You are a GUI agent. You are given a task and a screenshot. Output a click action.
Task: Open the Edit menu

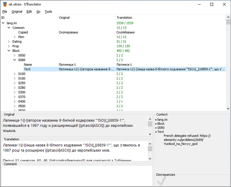[x=29, y=12]
